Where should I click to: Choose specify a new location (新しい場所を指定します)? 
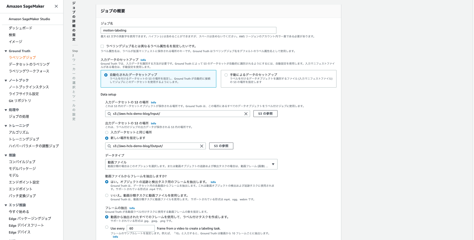pos(107,138)
